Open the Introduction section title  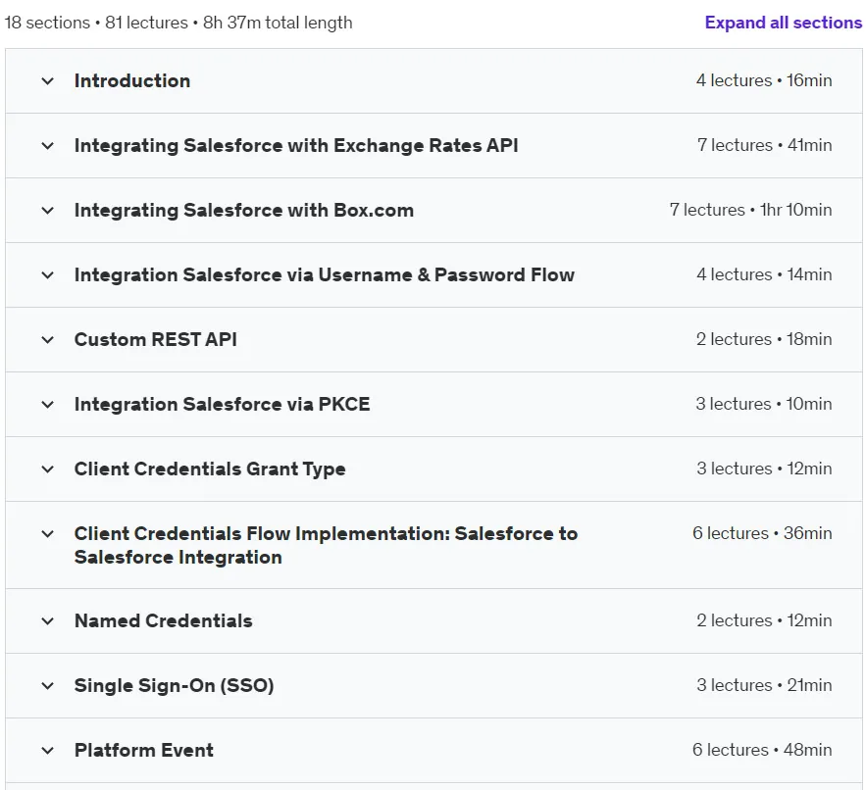[x=132, y=81]
